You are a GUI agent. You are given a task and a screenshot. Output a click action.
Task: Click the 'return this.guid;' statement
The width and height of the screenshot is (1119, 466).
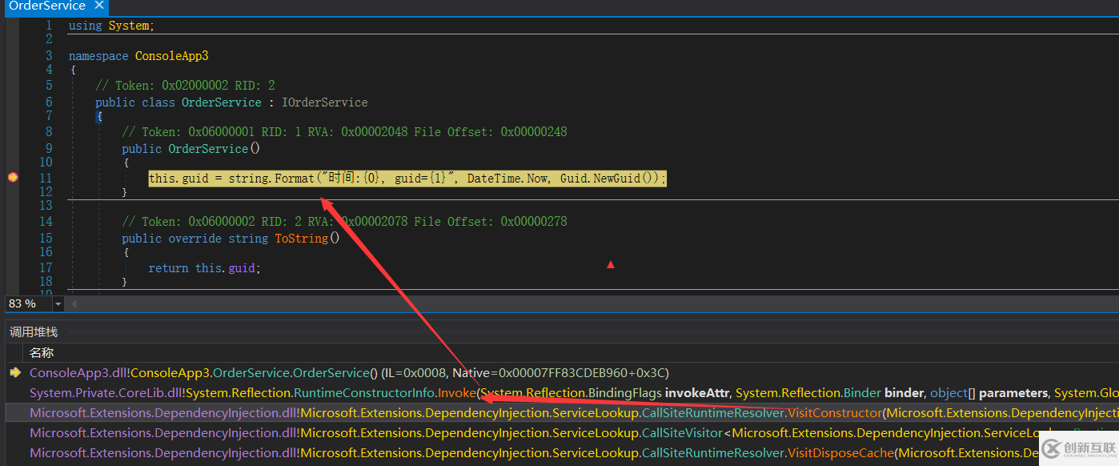[x=205, y=268]
